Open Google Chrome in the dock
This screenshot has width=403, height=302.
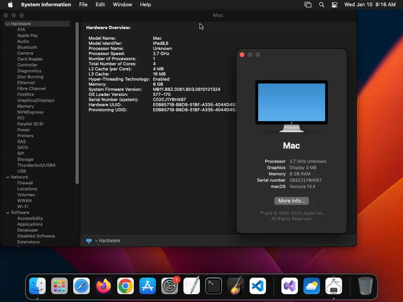[x=126, y=286]
